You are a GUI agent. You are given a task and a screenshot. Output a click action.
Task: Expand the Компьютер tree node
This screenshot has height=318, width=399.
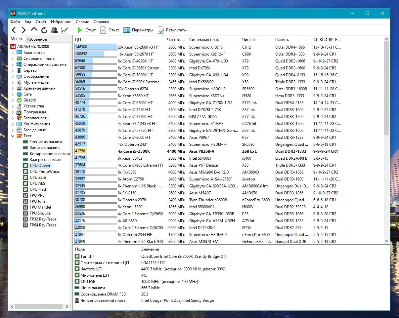[13, 53]
